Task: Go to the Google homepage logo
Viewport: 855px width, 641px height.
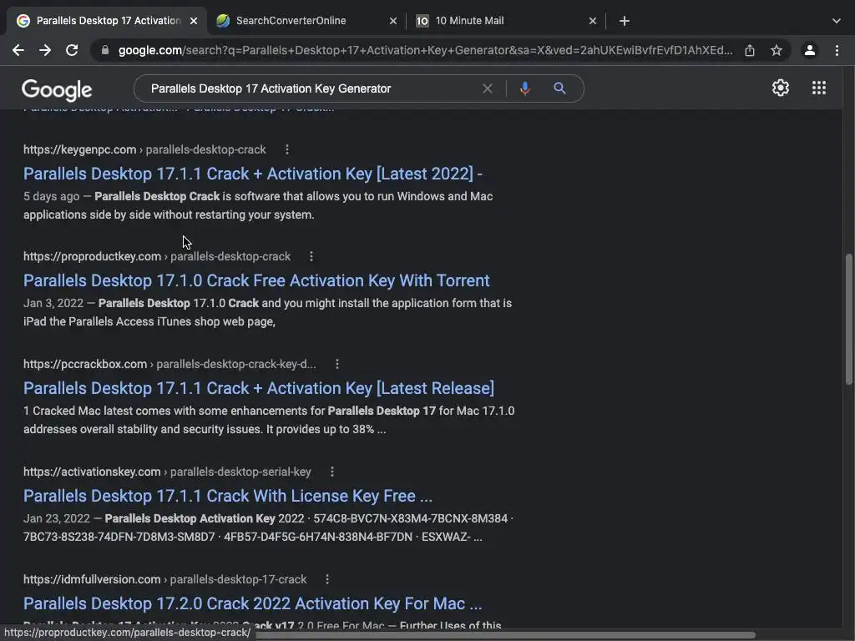Action: click(x=57, y=90)
